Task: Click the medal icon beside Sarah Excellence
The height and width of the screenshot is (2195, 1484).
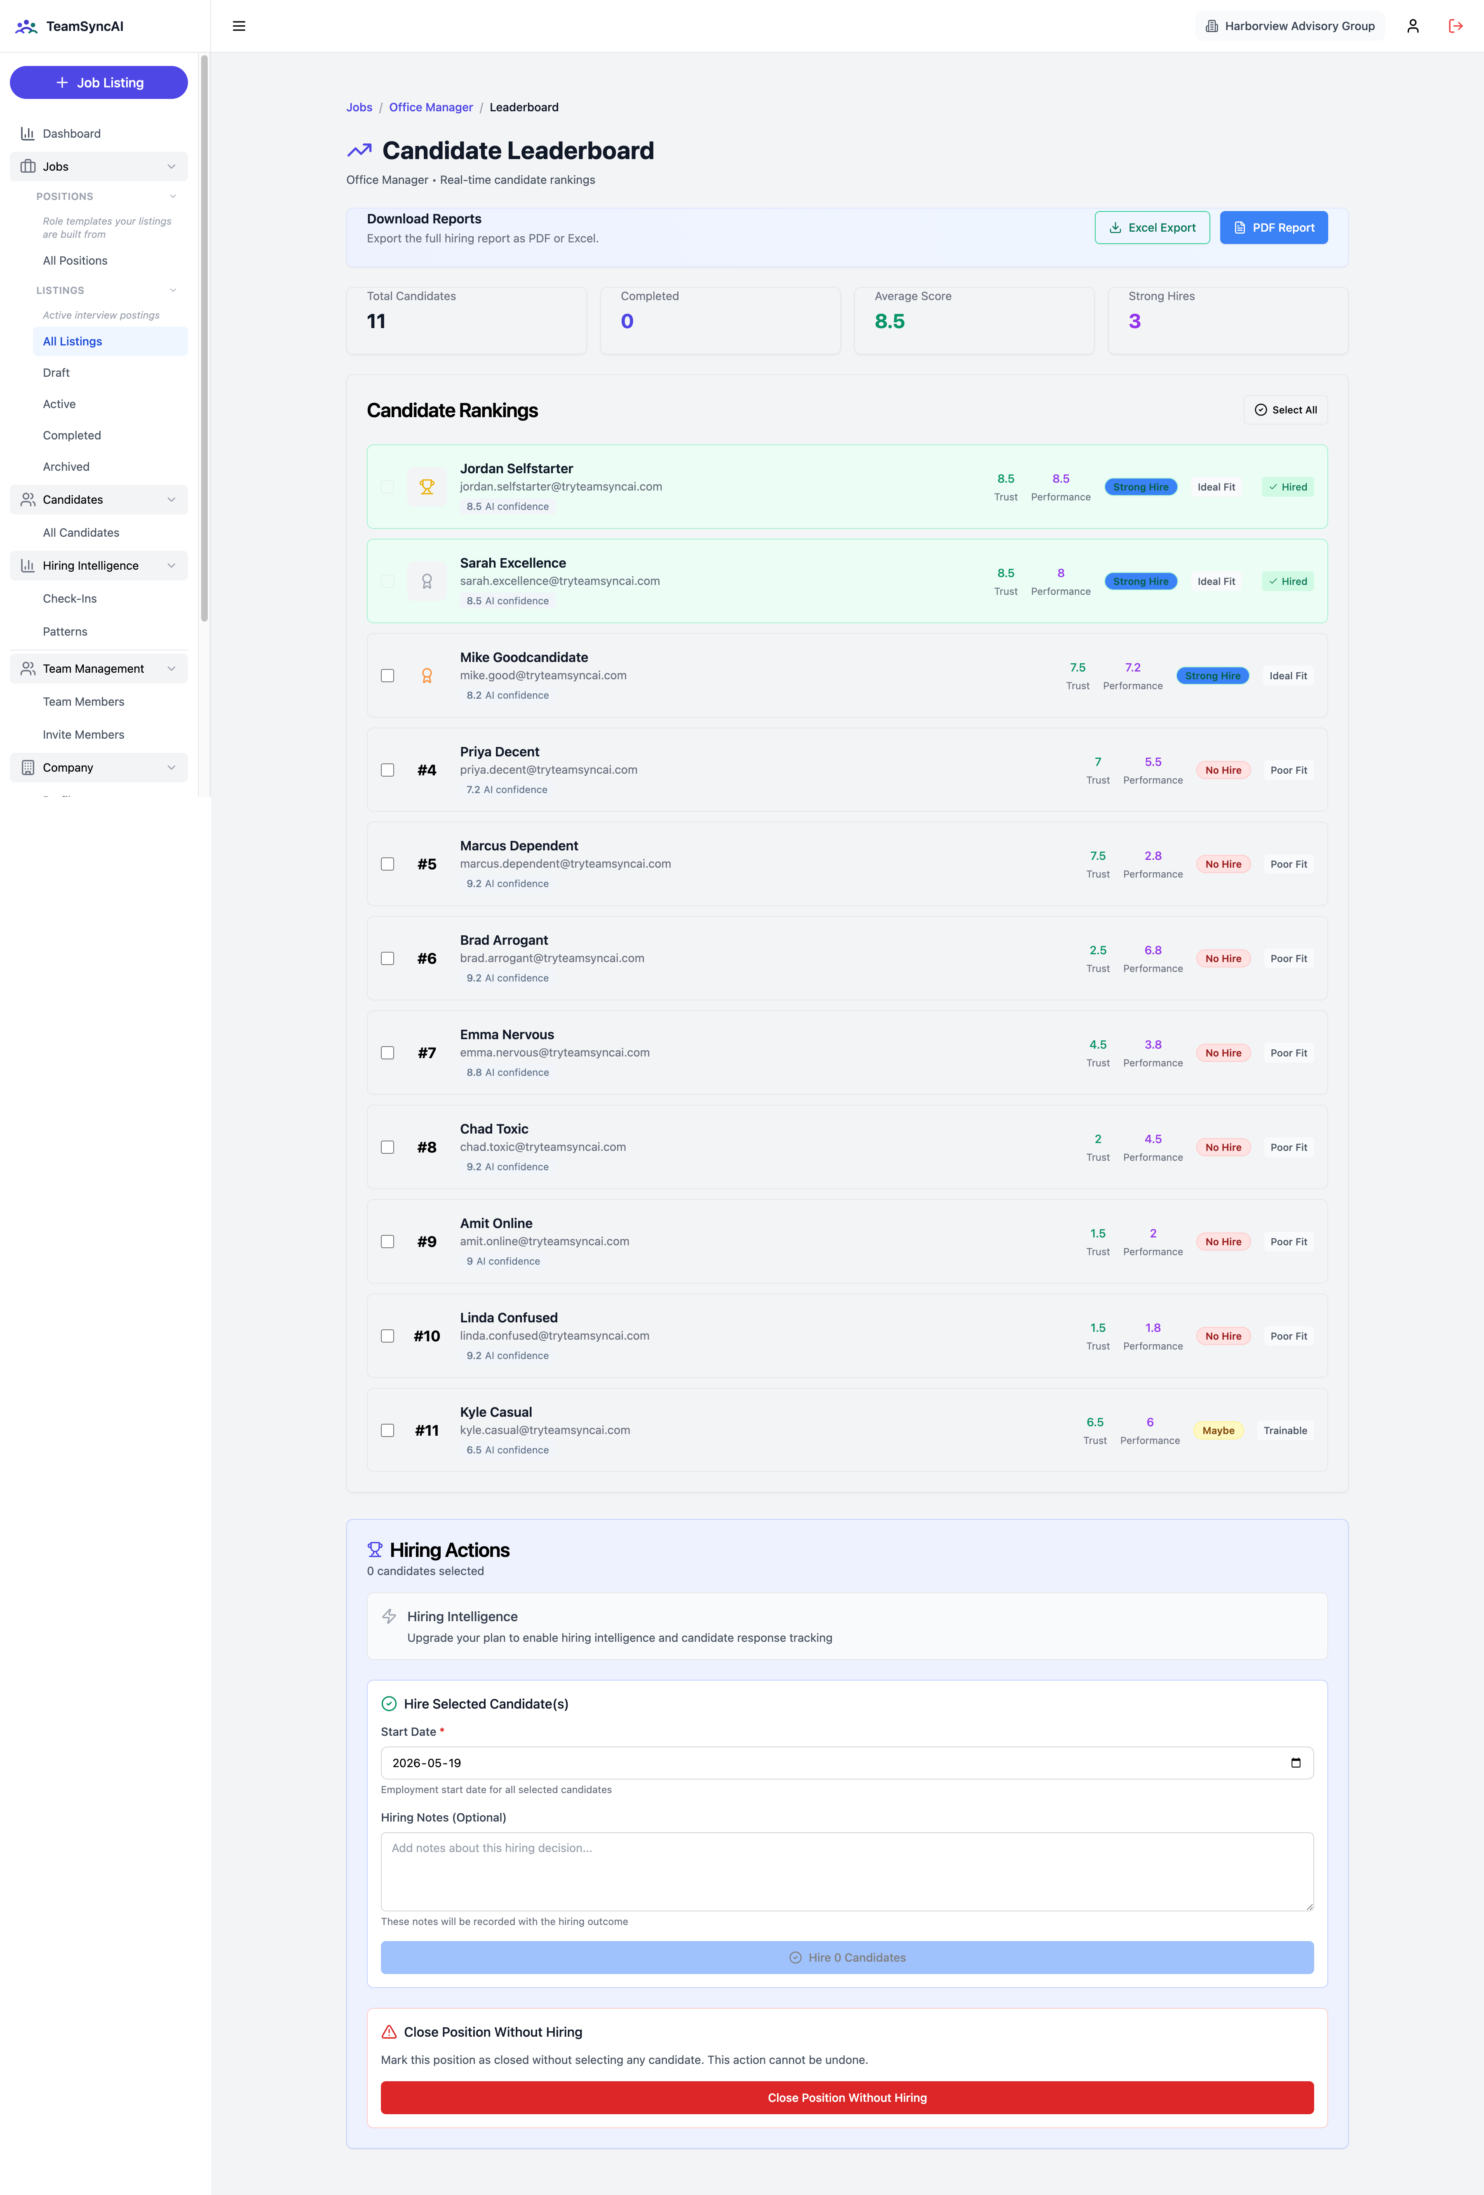Action: point(427,582)
